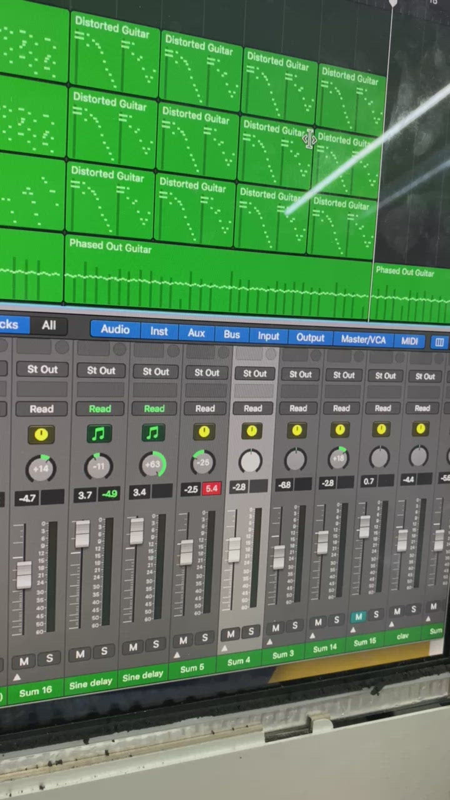This screenshot has height=800, width=450.
Task: Click the Sum 14 channel strip icon
Action: 339,430
